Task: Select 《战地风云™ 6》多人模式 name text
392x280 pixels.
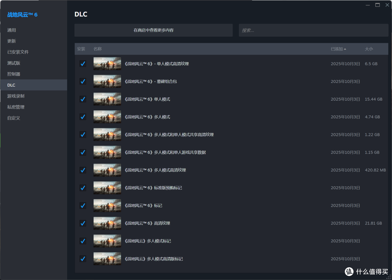Action: pos(147,117)
